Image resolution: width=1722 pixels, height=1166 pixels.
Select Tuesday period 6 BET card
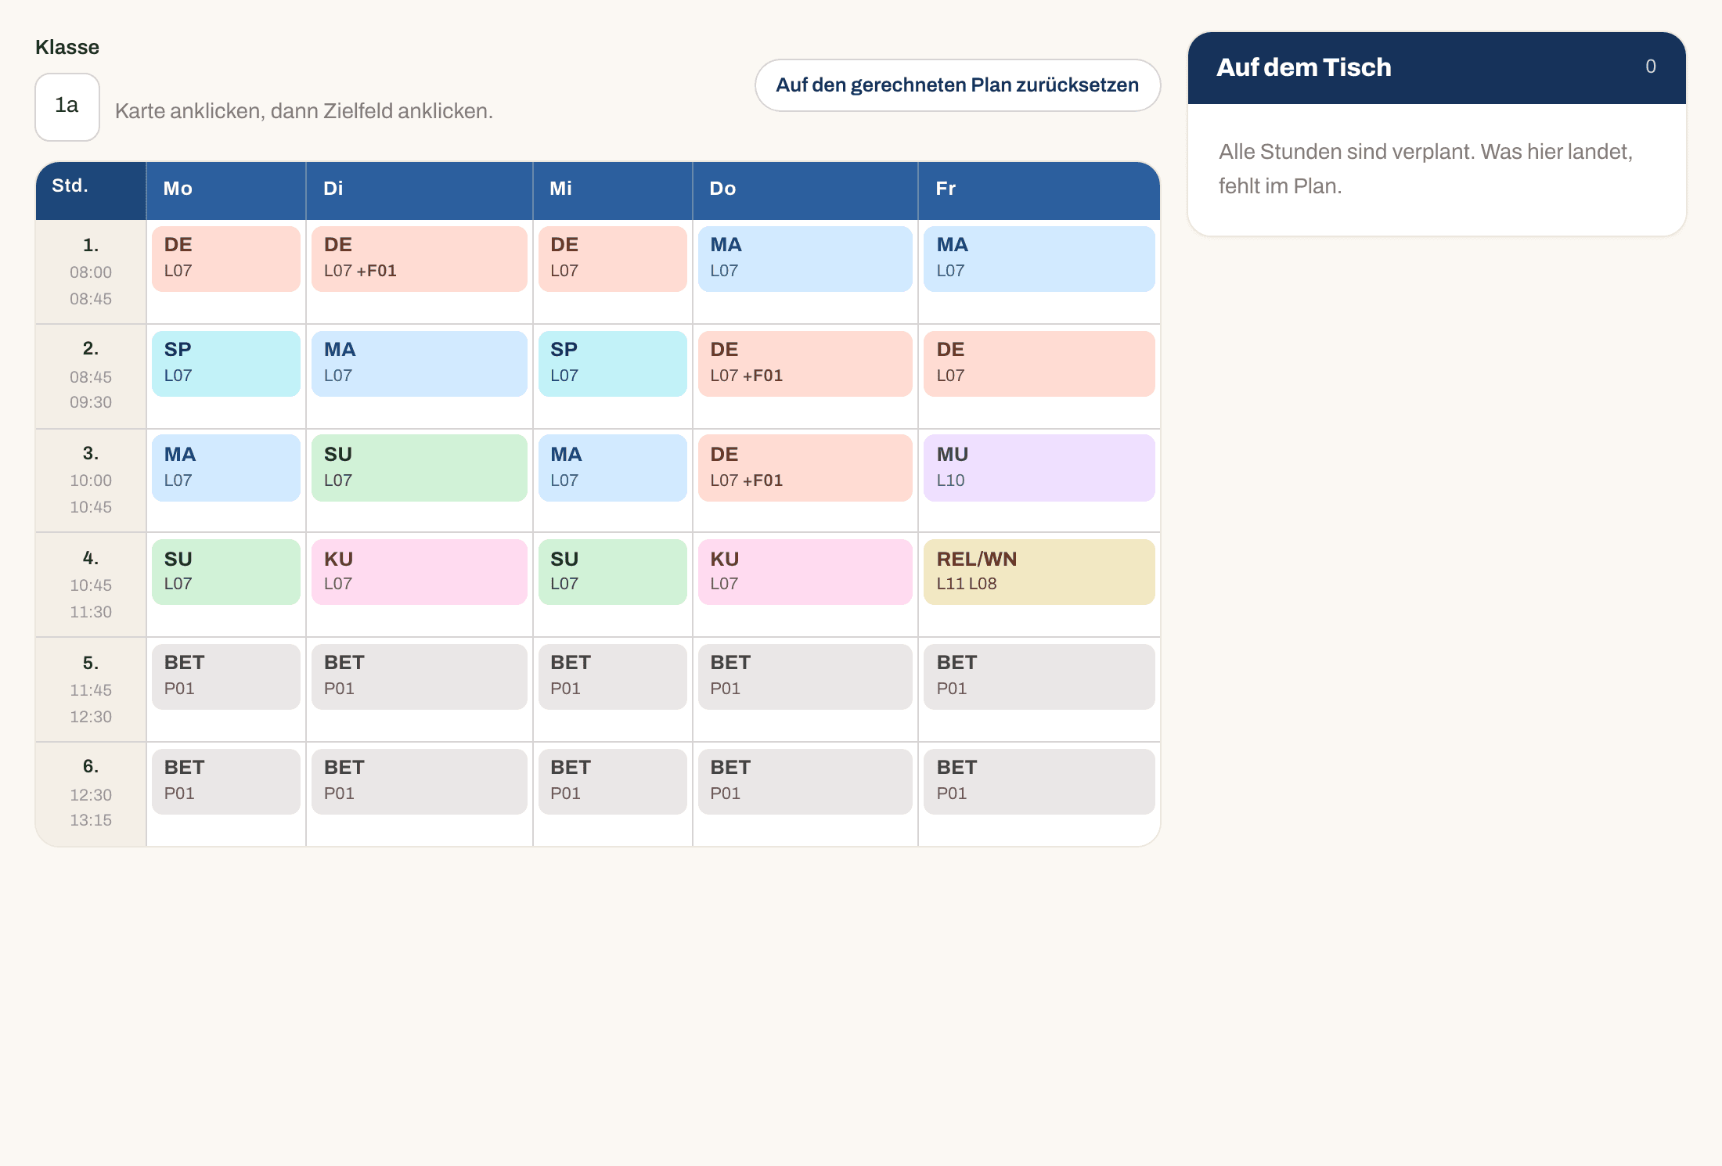tap(420, 782)
